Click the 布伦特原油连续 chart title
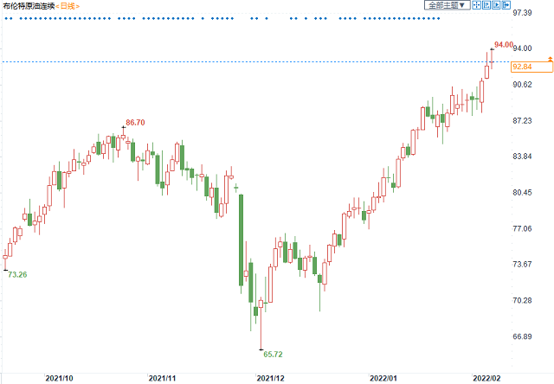554x384 pixels. [28, 6]
